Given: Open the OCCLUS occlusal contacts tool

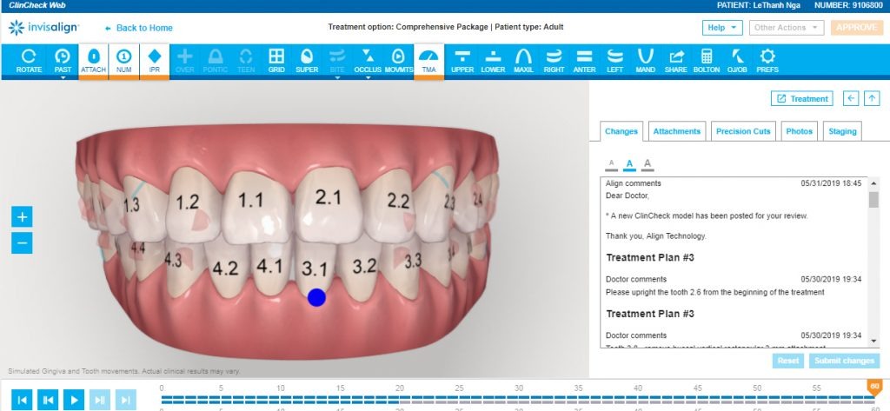Looking at the screenshot, I should 368,60.
